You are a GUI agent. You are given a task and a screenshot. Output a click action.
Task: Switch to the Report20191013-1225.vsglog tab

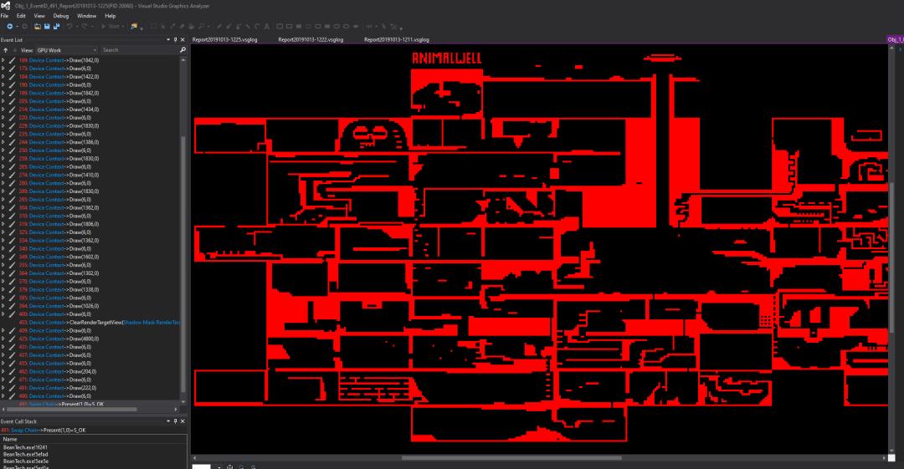click(x=225, y=40)
